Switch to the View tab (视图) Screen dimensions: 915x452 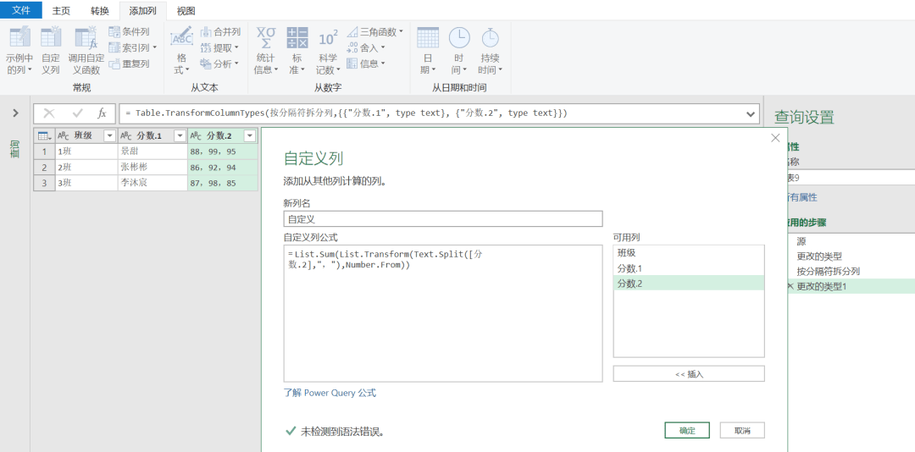(x=186, y=10)
